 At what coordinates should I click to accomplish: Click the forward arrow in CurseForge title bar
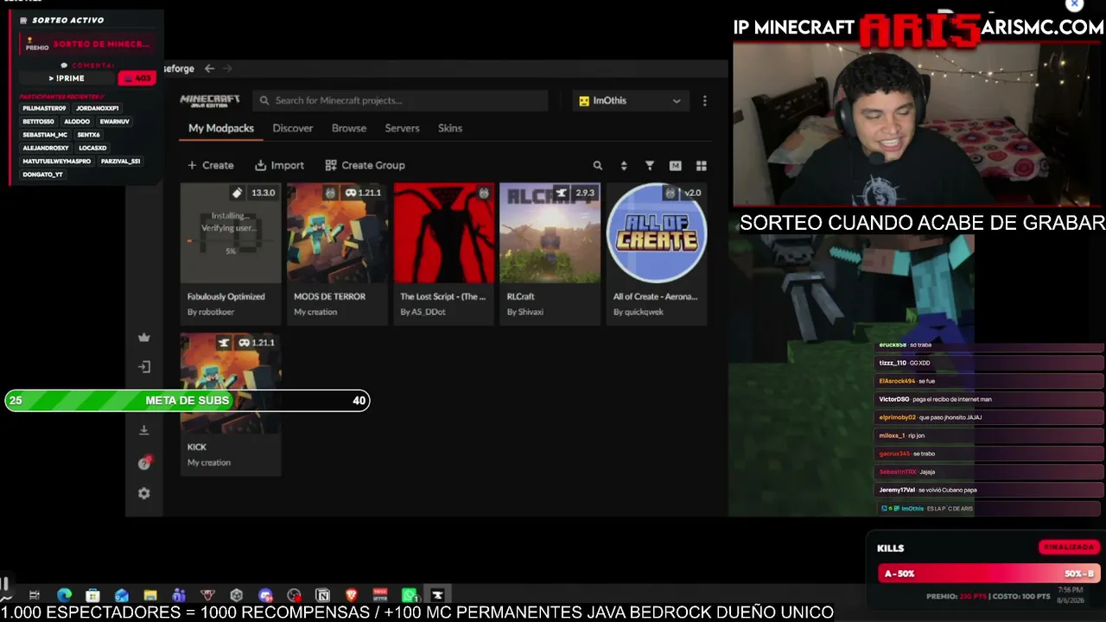[x=227, y=68]
